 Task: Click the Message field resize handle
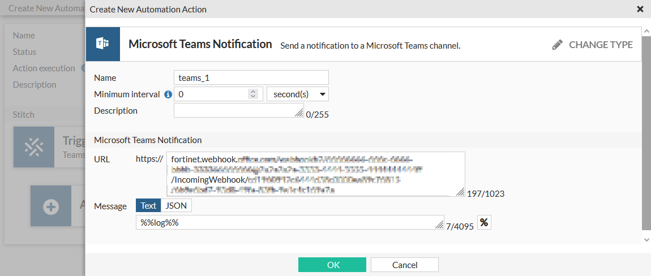440,225
